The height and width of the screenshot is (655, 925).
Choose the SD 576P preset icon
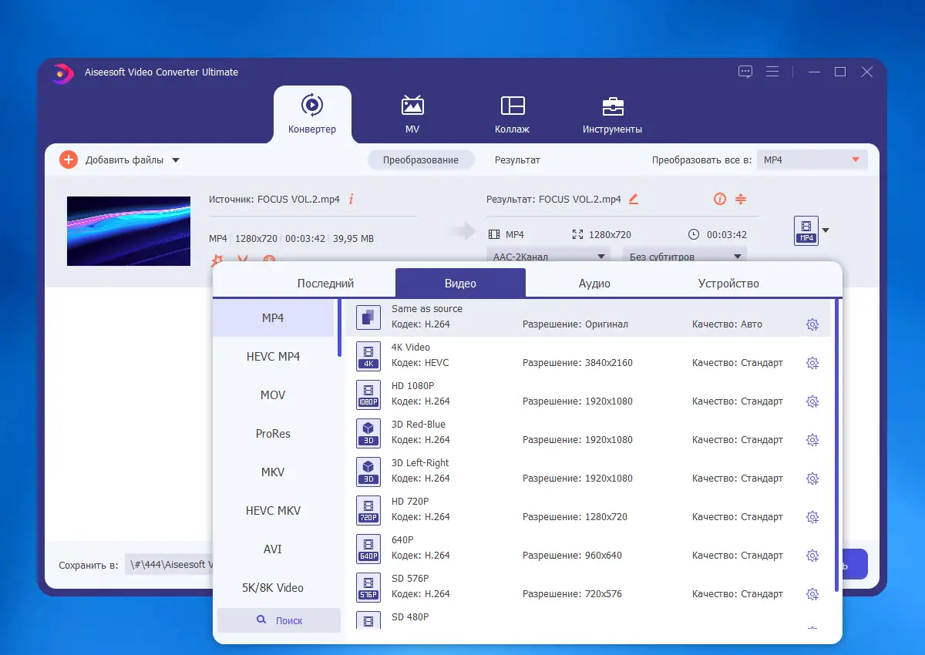(x=368, y=587)
